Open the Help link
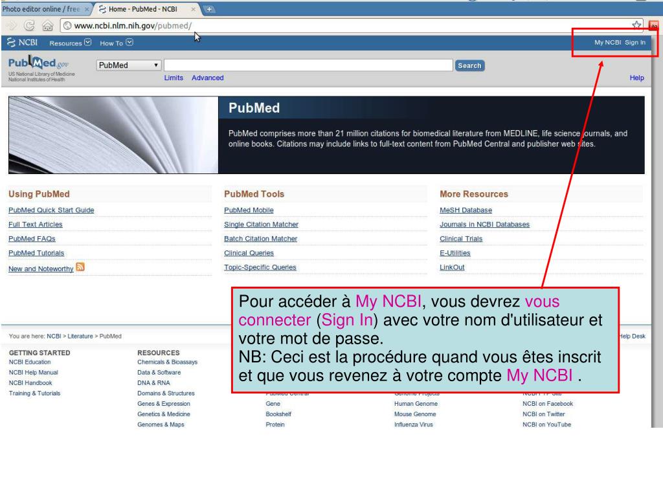The image size is (663, 497). [x=637, y=78]
